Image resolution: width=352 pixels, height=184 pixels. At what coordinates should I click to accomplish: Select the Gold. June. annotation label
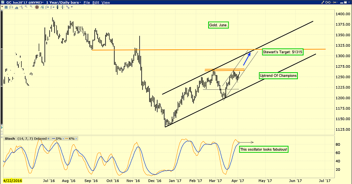(x=218, y=25)
